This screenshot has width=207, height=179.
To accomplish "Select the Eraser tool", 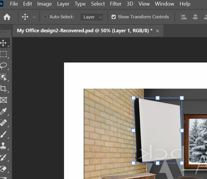I will pyautogui.click(x=3, y=168).
